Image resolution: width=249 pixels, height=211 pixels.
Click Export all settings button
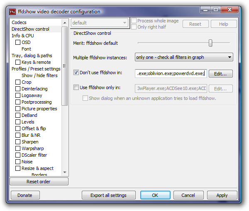coord(108,195)
